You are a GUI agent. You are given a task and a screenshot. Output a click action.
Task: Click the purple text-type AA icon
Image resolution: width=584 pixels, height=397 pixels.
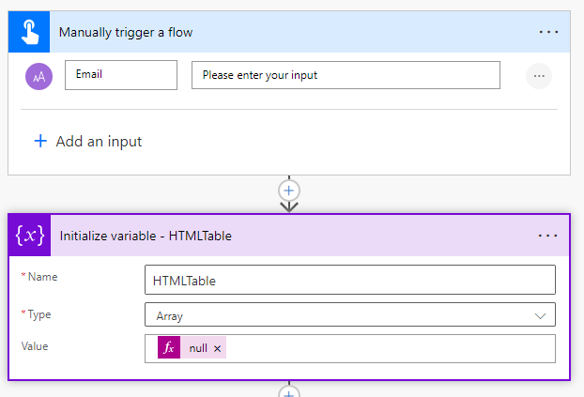coord(38,76)
